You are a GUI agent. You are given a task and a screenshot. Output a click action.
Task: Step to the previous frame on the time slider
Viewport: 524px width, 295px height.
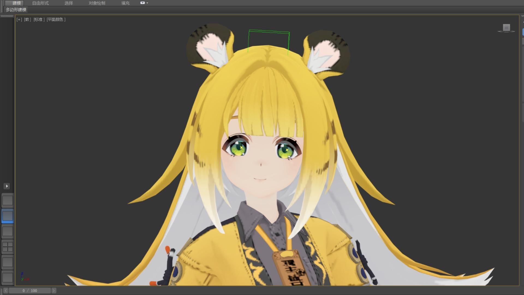coord(6,291)
